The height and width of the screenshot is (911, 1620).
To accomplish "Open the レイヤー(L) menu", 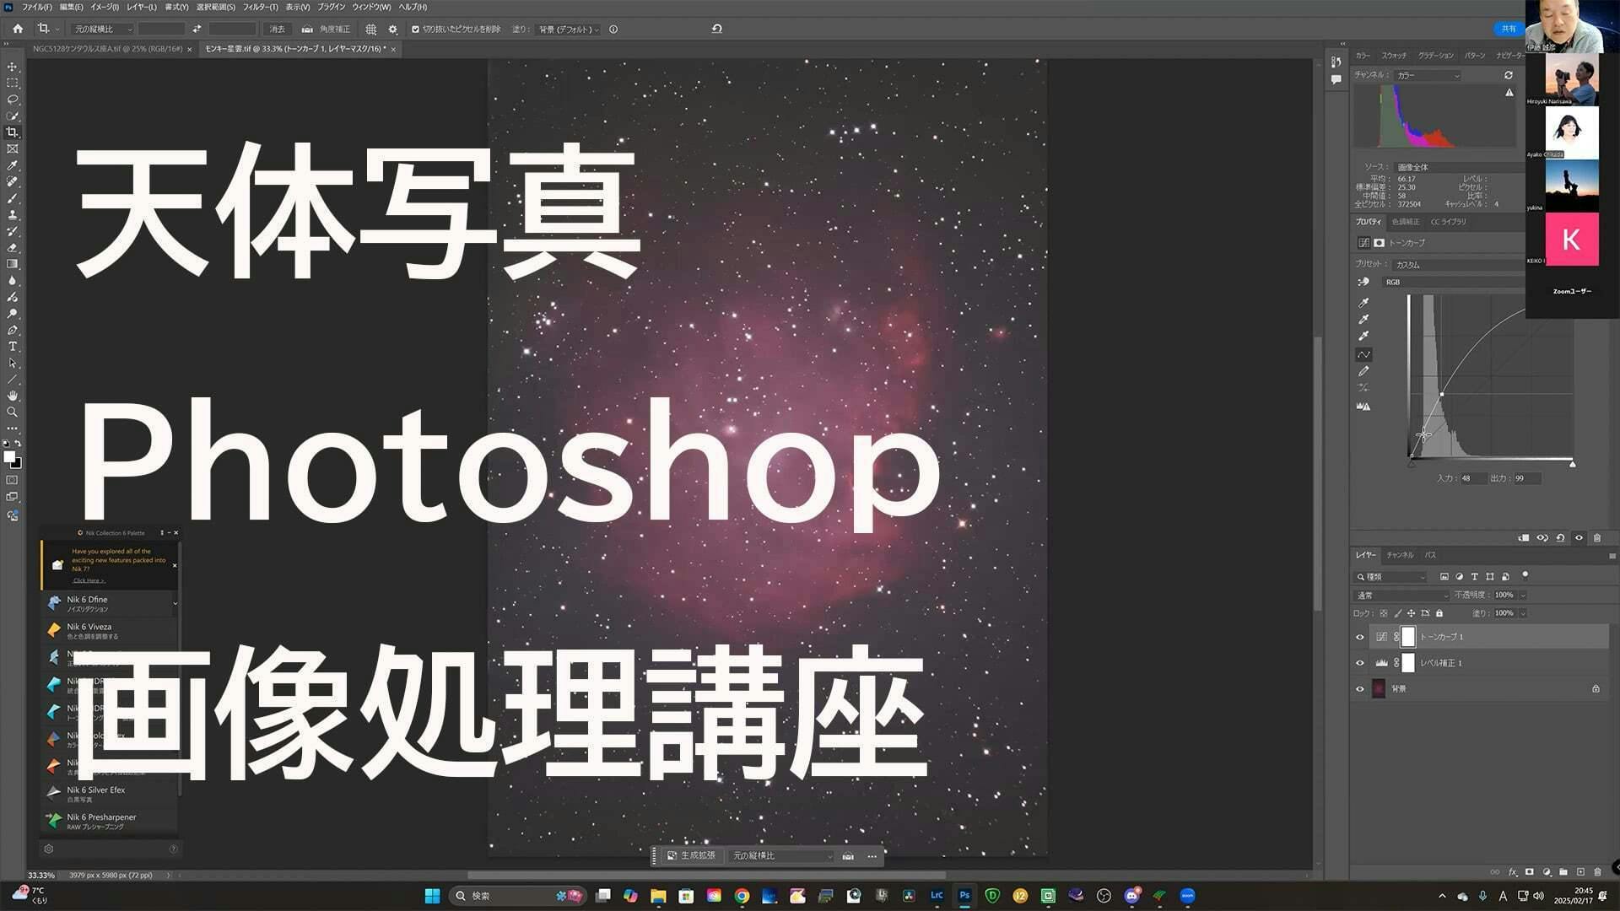I will pyautogui.click(x=141, y=7).
